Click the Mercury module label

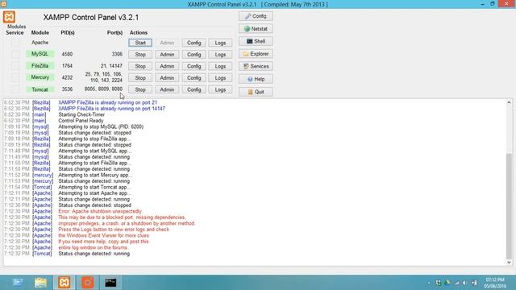pos(40,77)
